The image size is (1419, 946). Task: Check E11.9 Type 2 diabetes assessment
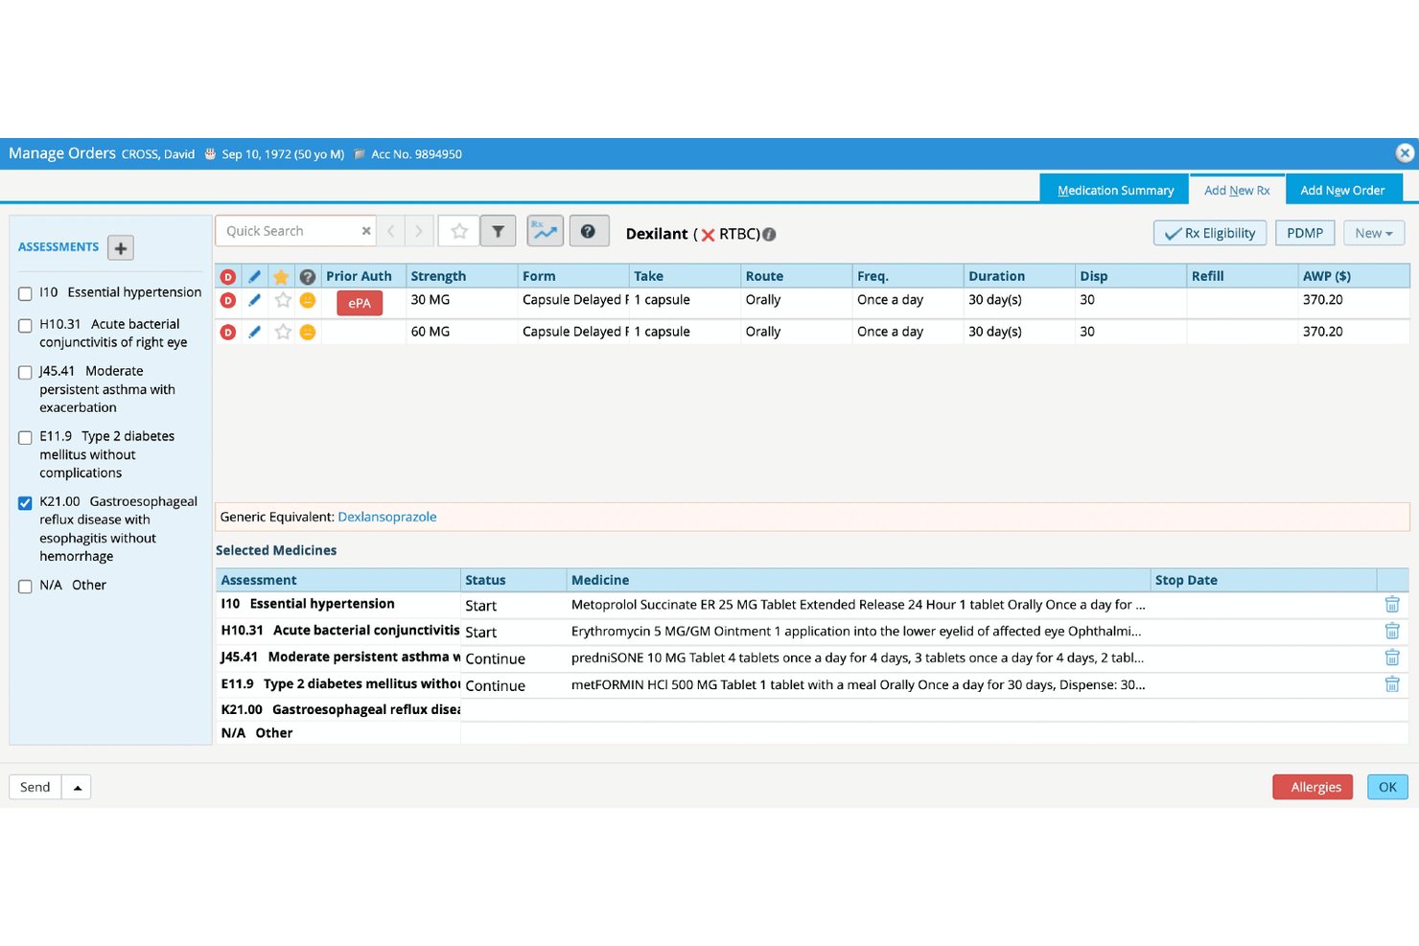click(25, 437)
